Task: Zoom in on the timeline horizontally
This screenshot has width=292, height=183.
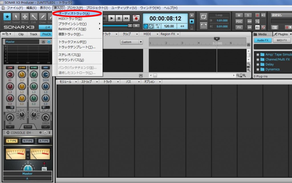Action: (x=244, y=75)
